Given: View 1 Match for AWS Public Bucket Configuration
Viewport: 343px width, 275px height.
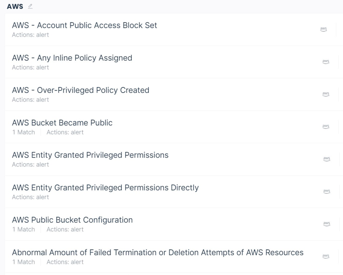Looking at the screenshot, I should [x=23, y=229].
